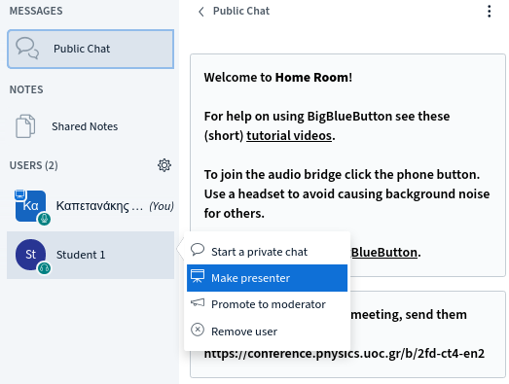Click the Public Chat speech bubbles icon
This screenshot has width=509, height=384.
click(27, 49)
